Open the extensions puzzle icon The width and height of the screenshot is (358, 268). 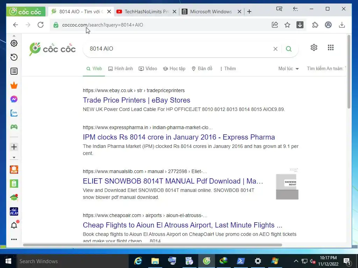tap(315, 25)
